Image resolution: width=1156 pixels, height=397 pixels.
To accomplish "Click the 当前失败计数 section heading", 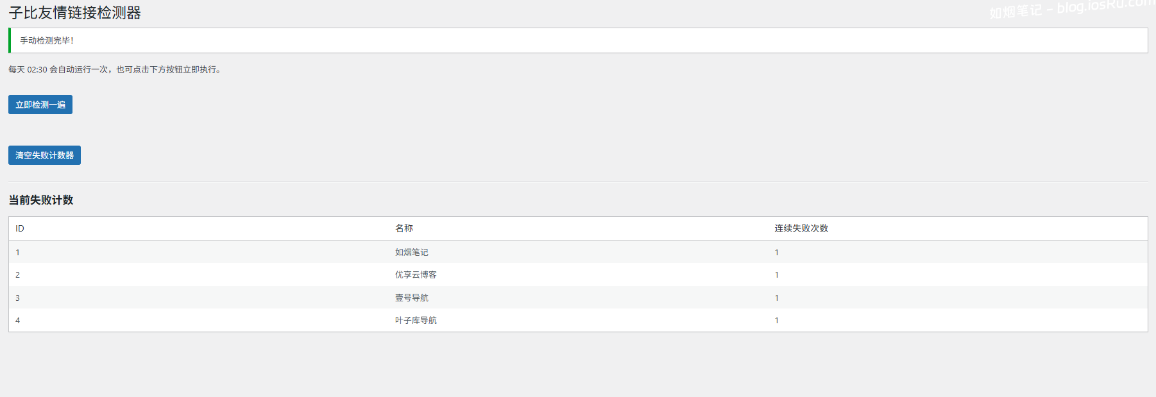I will tap(41, 200).
